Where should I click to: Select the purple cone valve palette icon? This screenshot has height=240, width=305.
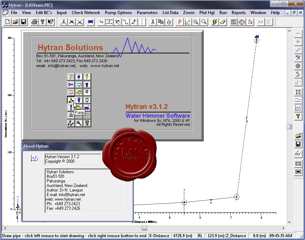tap(71, 85)
